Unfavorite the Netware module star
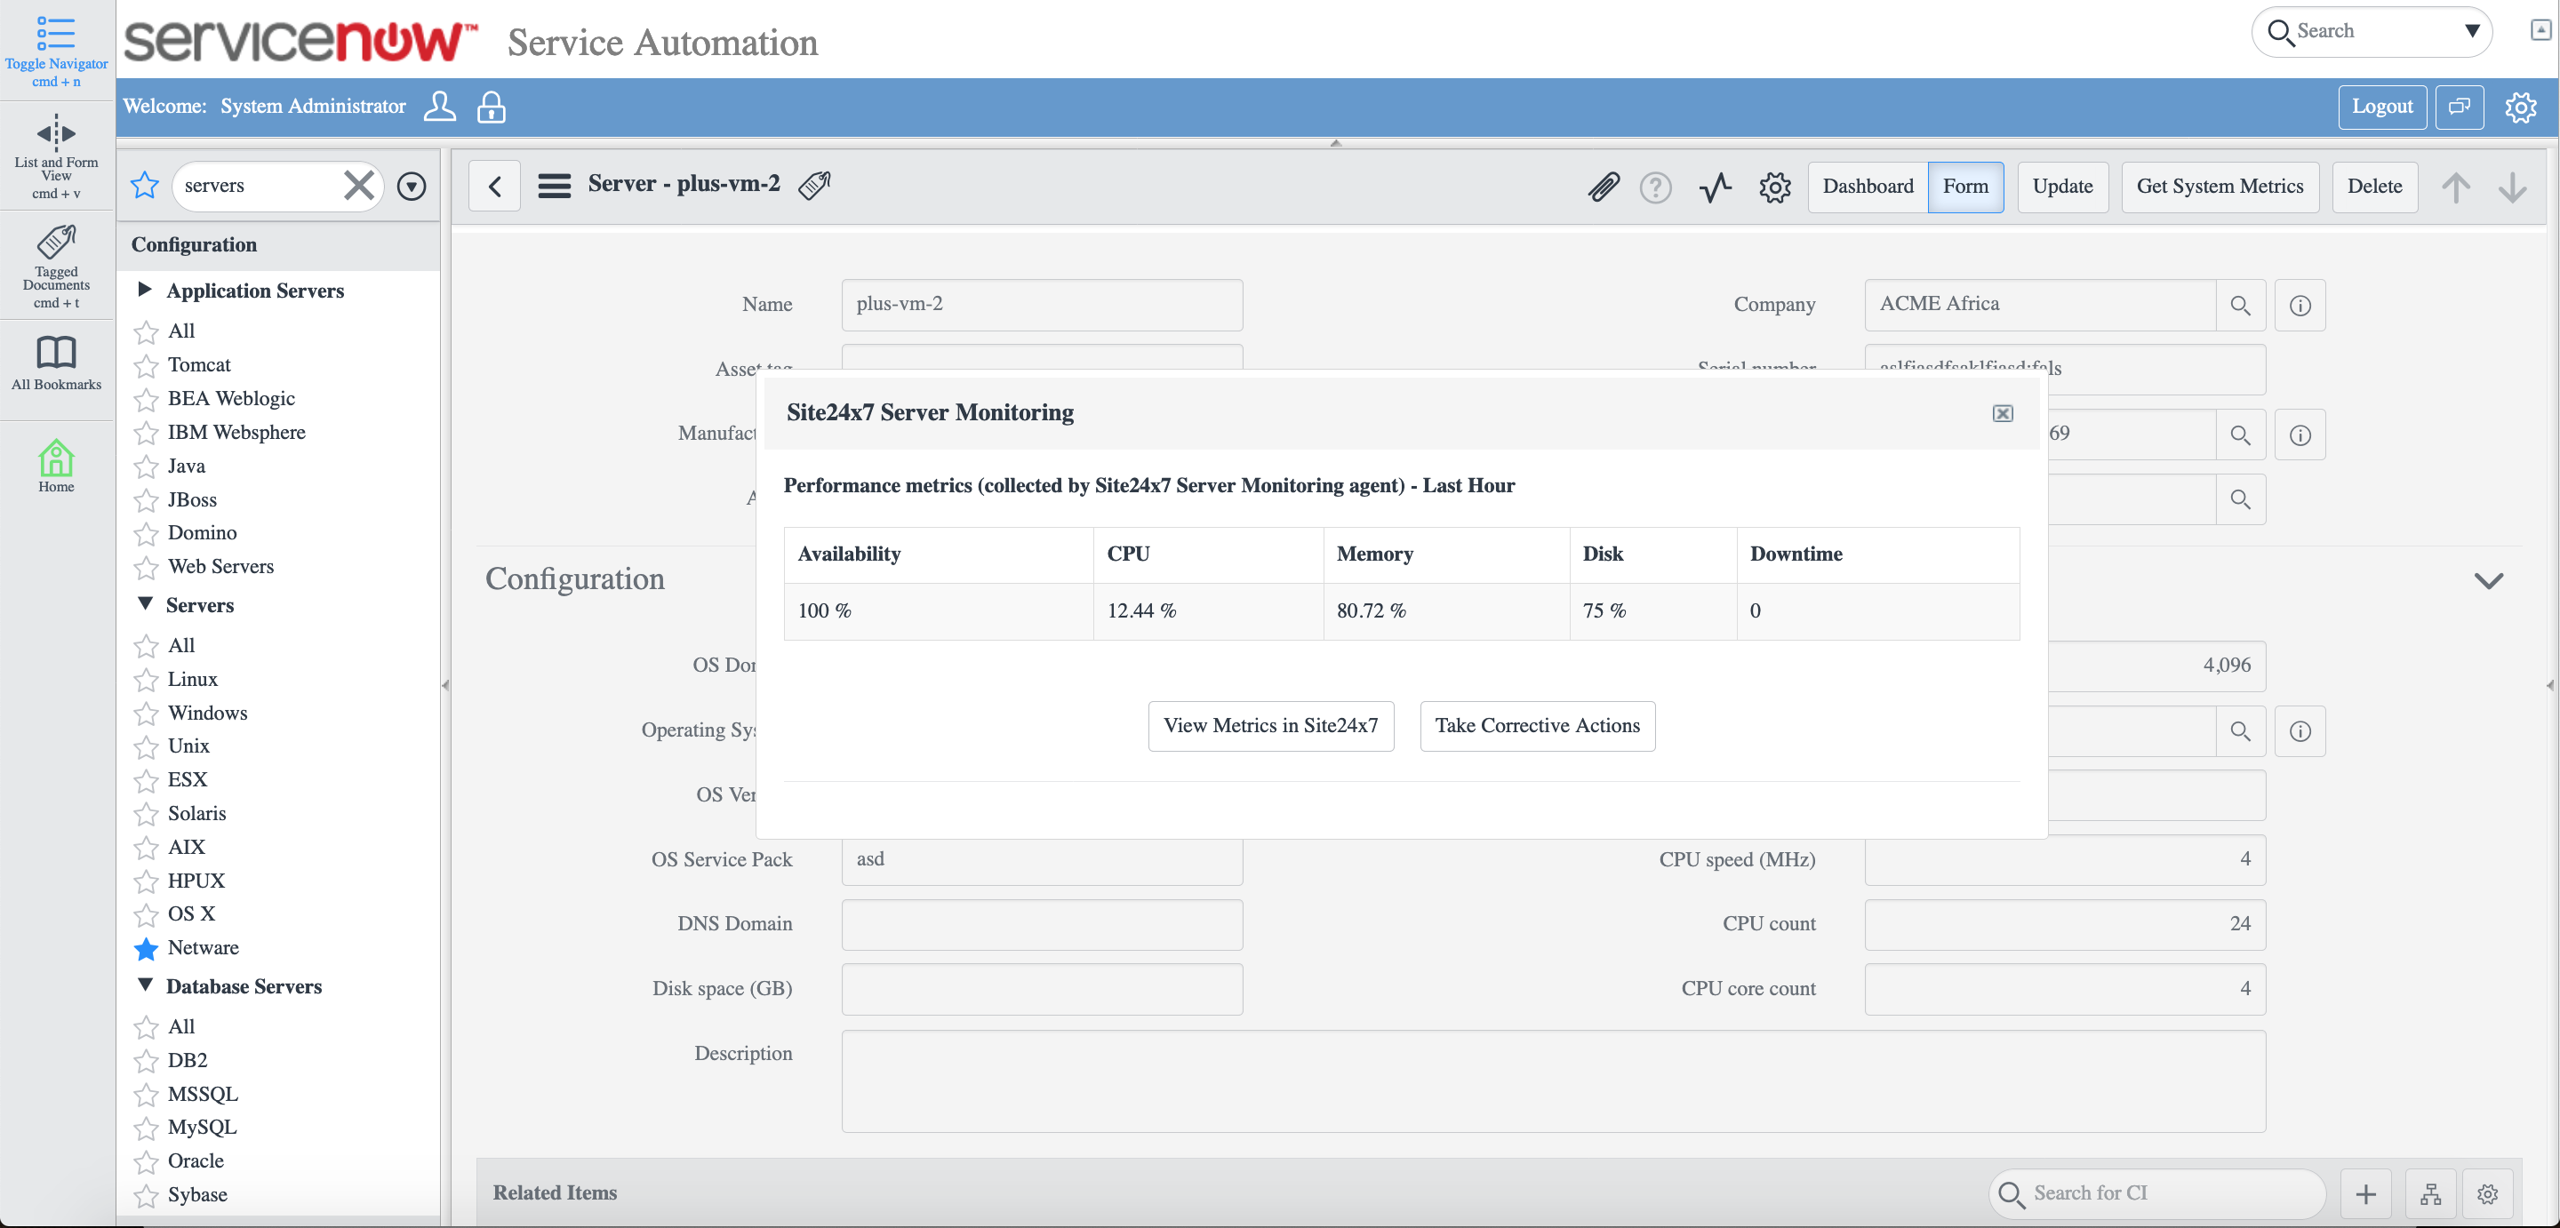Screen dimensions: 2560x1228 point(146,949)
